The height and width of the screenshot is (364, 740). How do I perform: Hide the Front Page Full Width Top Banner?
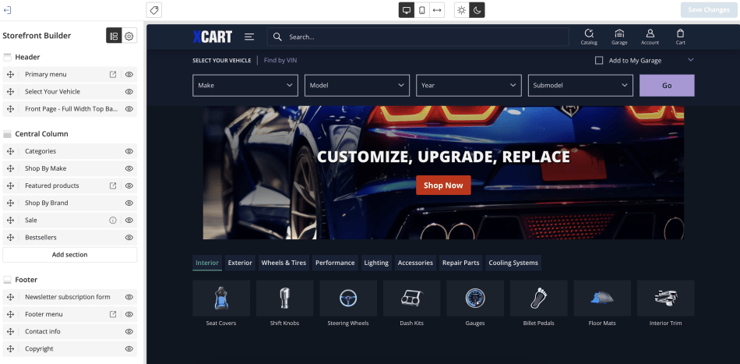pyautogui.click(x=129, y=109)
